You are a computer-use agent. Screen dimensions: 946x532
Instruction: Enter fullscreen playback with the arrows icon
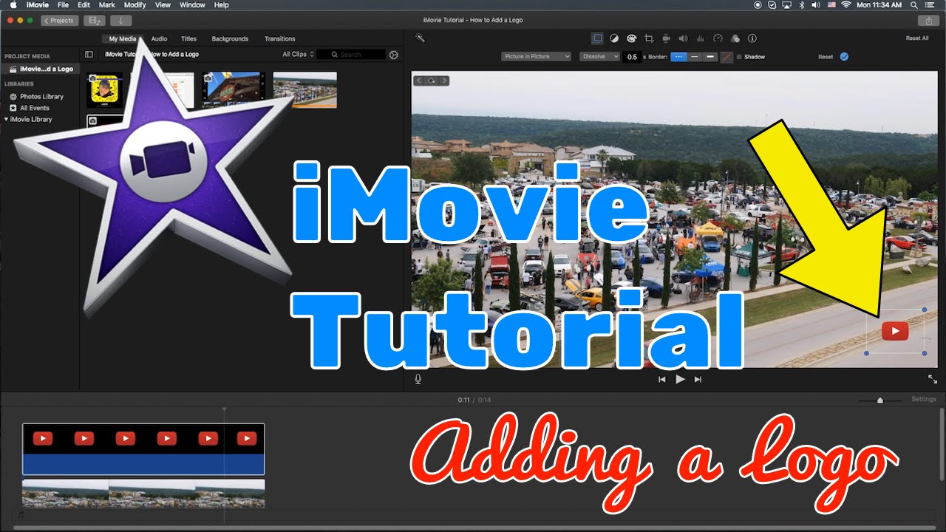(933, 379)
